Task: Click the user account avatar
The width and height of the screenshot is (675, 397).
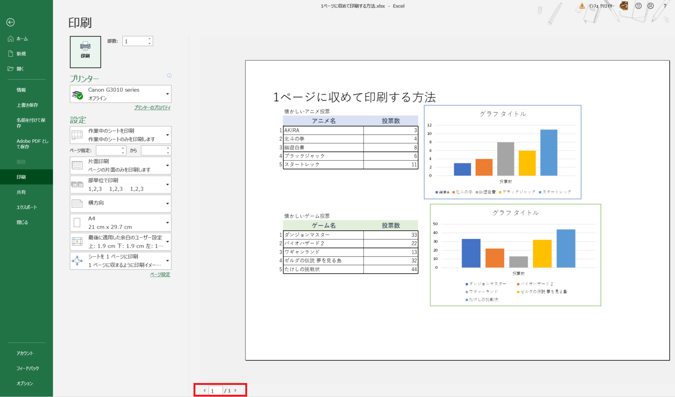Action: tap(624, 6)
